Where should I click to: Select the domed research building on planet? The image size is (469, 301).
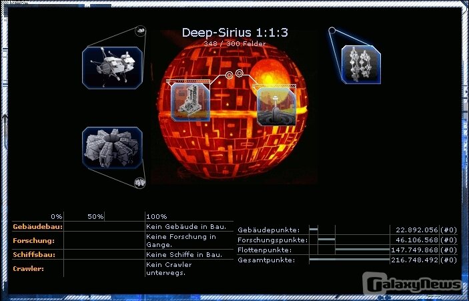click(x=276, y=107)
